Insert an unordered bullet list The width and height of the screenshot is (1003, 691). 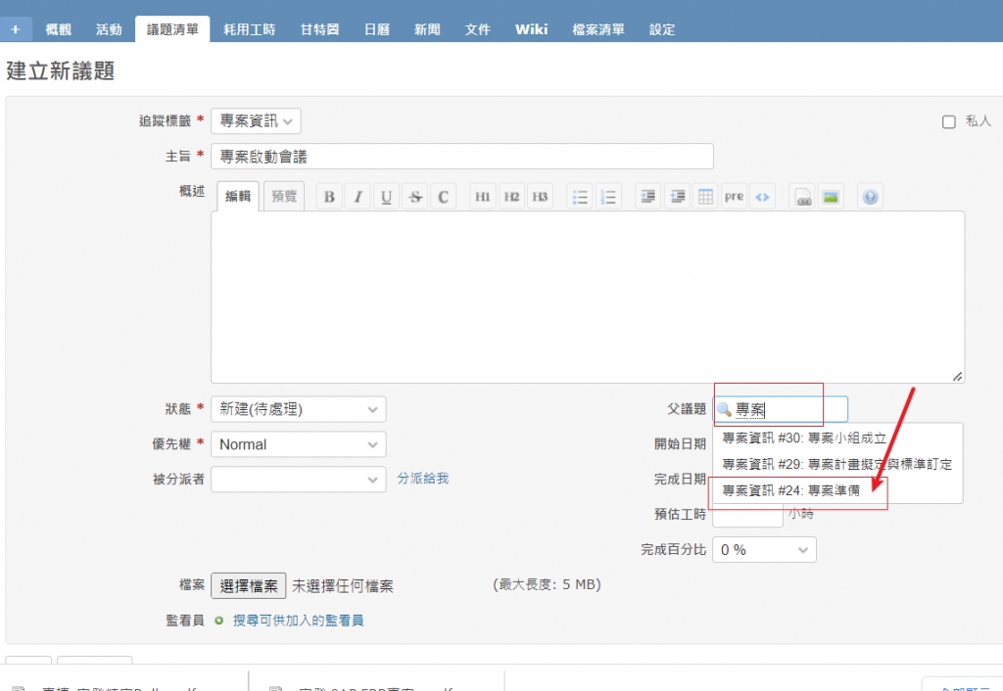[580, 197]
